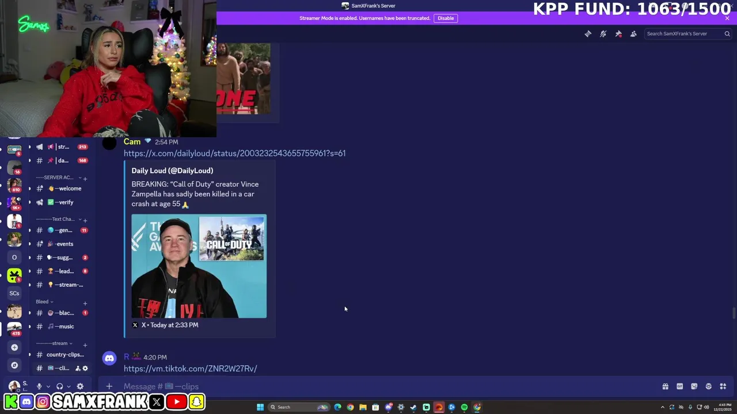Viewport: 737px width, 414px height.
Task: Switch to the O server icon
Action: [14, 257]
